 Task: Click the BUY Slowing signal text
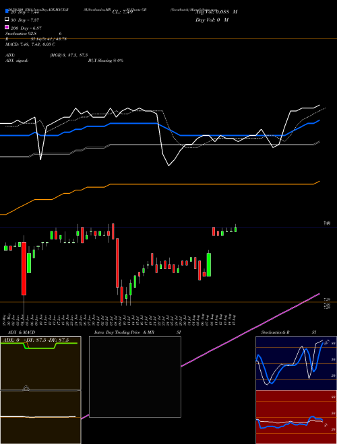(x=106, y=61)
